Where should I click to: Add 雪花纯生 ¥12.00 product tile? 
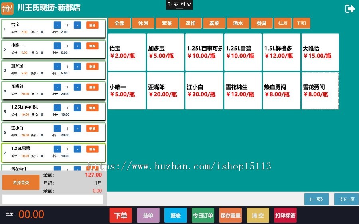pyautogui.click(x=243, y=91)
